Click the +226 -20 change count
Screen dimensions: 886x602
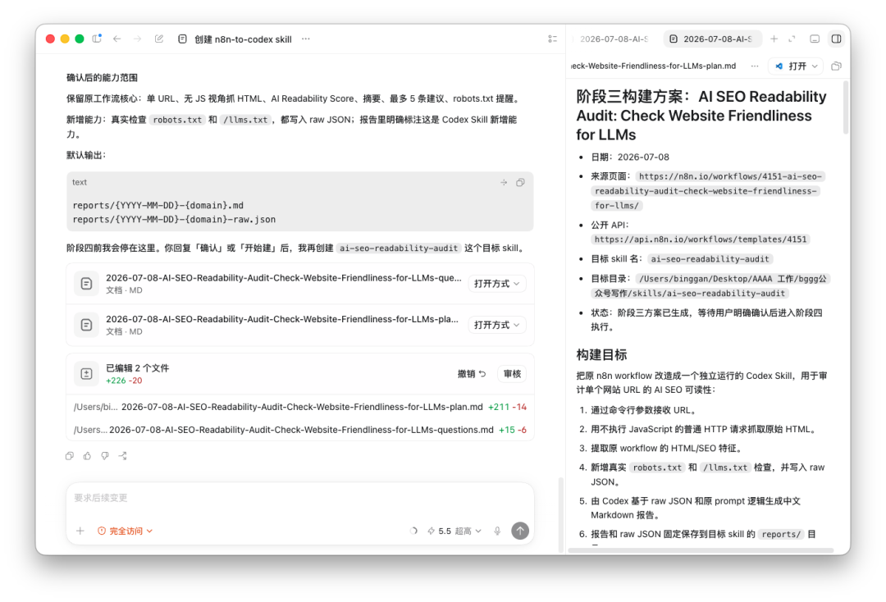pos(124,381)
